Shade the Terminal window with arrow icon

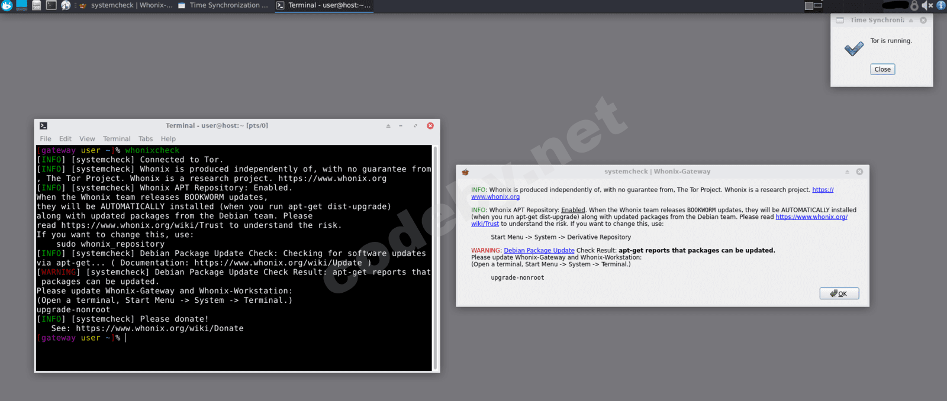[388, 126]
